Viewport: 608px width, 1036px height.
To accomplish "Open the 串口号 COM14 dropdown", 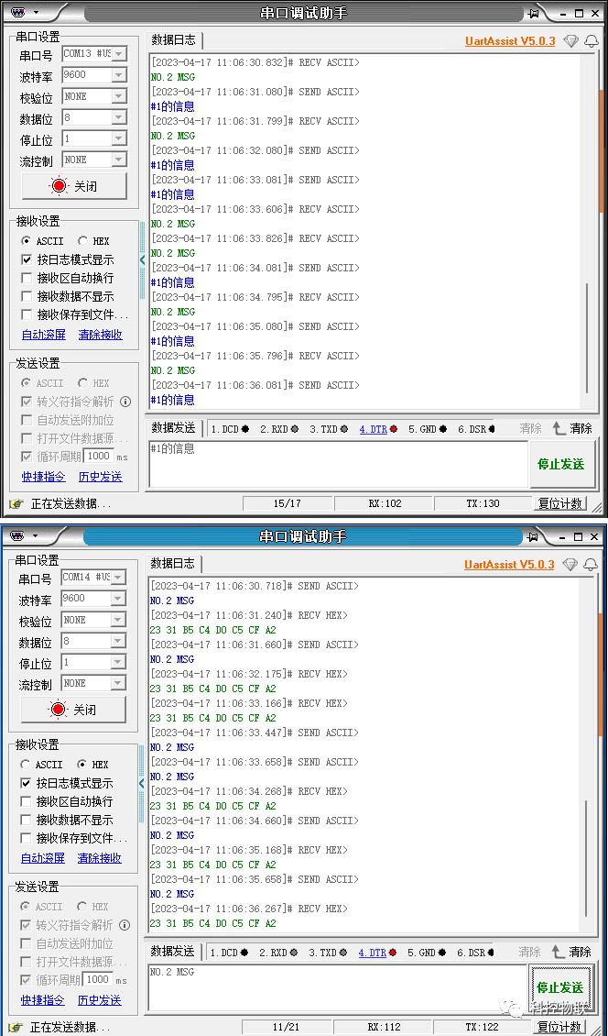I will pyautogui.click(x=118, y=578).
